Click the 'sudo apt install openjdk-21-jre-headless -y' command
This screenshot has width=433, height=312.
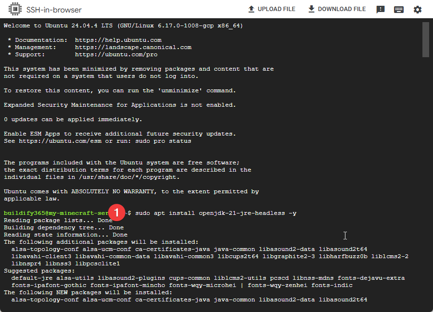[216, 213]
